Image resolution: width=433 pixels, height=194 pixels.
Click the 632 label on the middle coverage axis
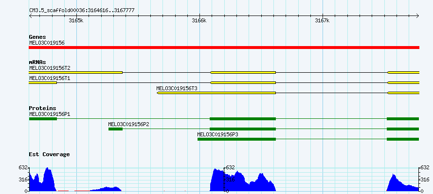click(x=230, y=167)
